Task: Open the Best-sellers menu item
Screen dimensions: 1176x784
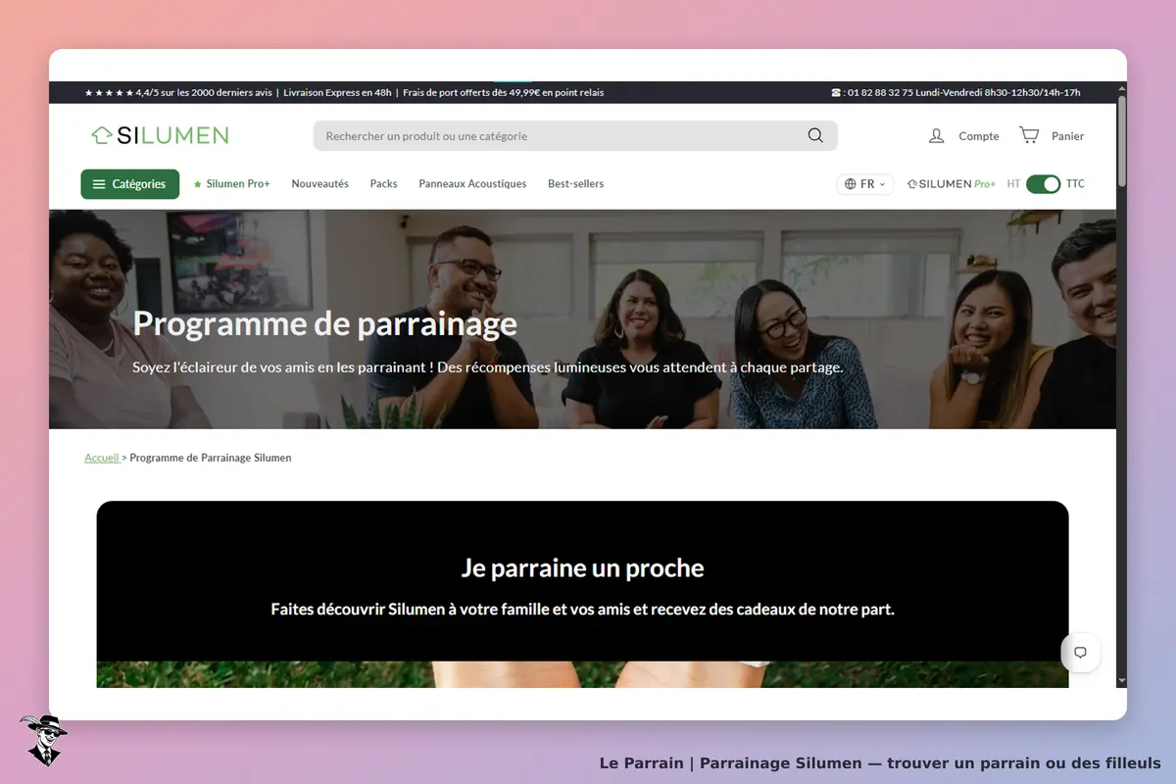Action: pos(576,184)
